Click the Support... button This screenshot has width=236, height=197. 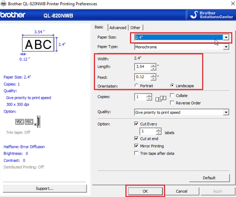click(x=45, y=189)
